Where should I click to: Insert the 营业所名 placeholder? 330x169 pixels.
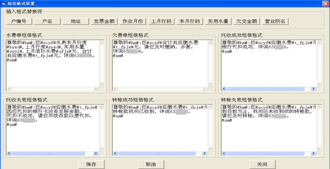tap(275, 21)
